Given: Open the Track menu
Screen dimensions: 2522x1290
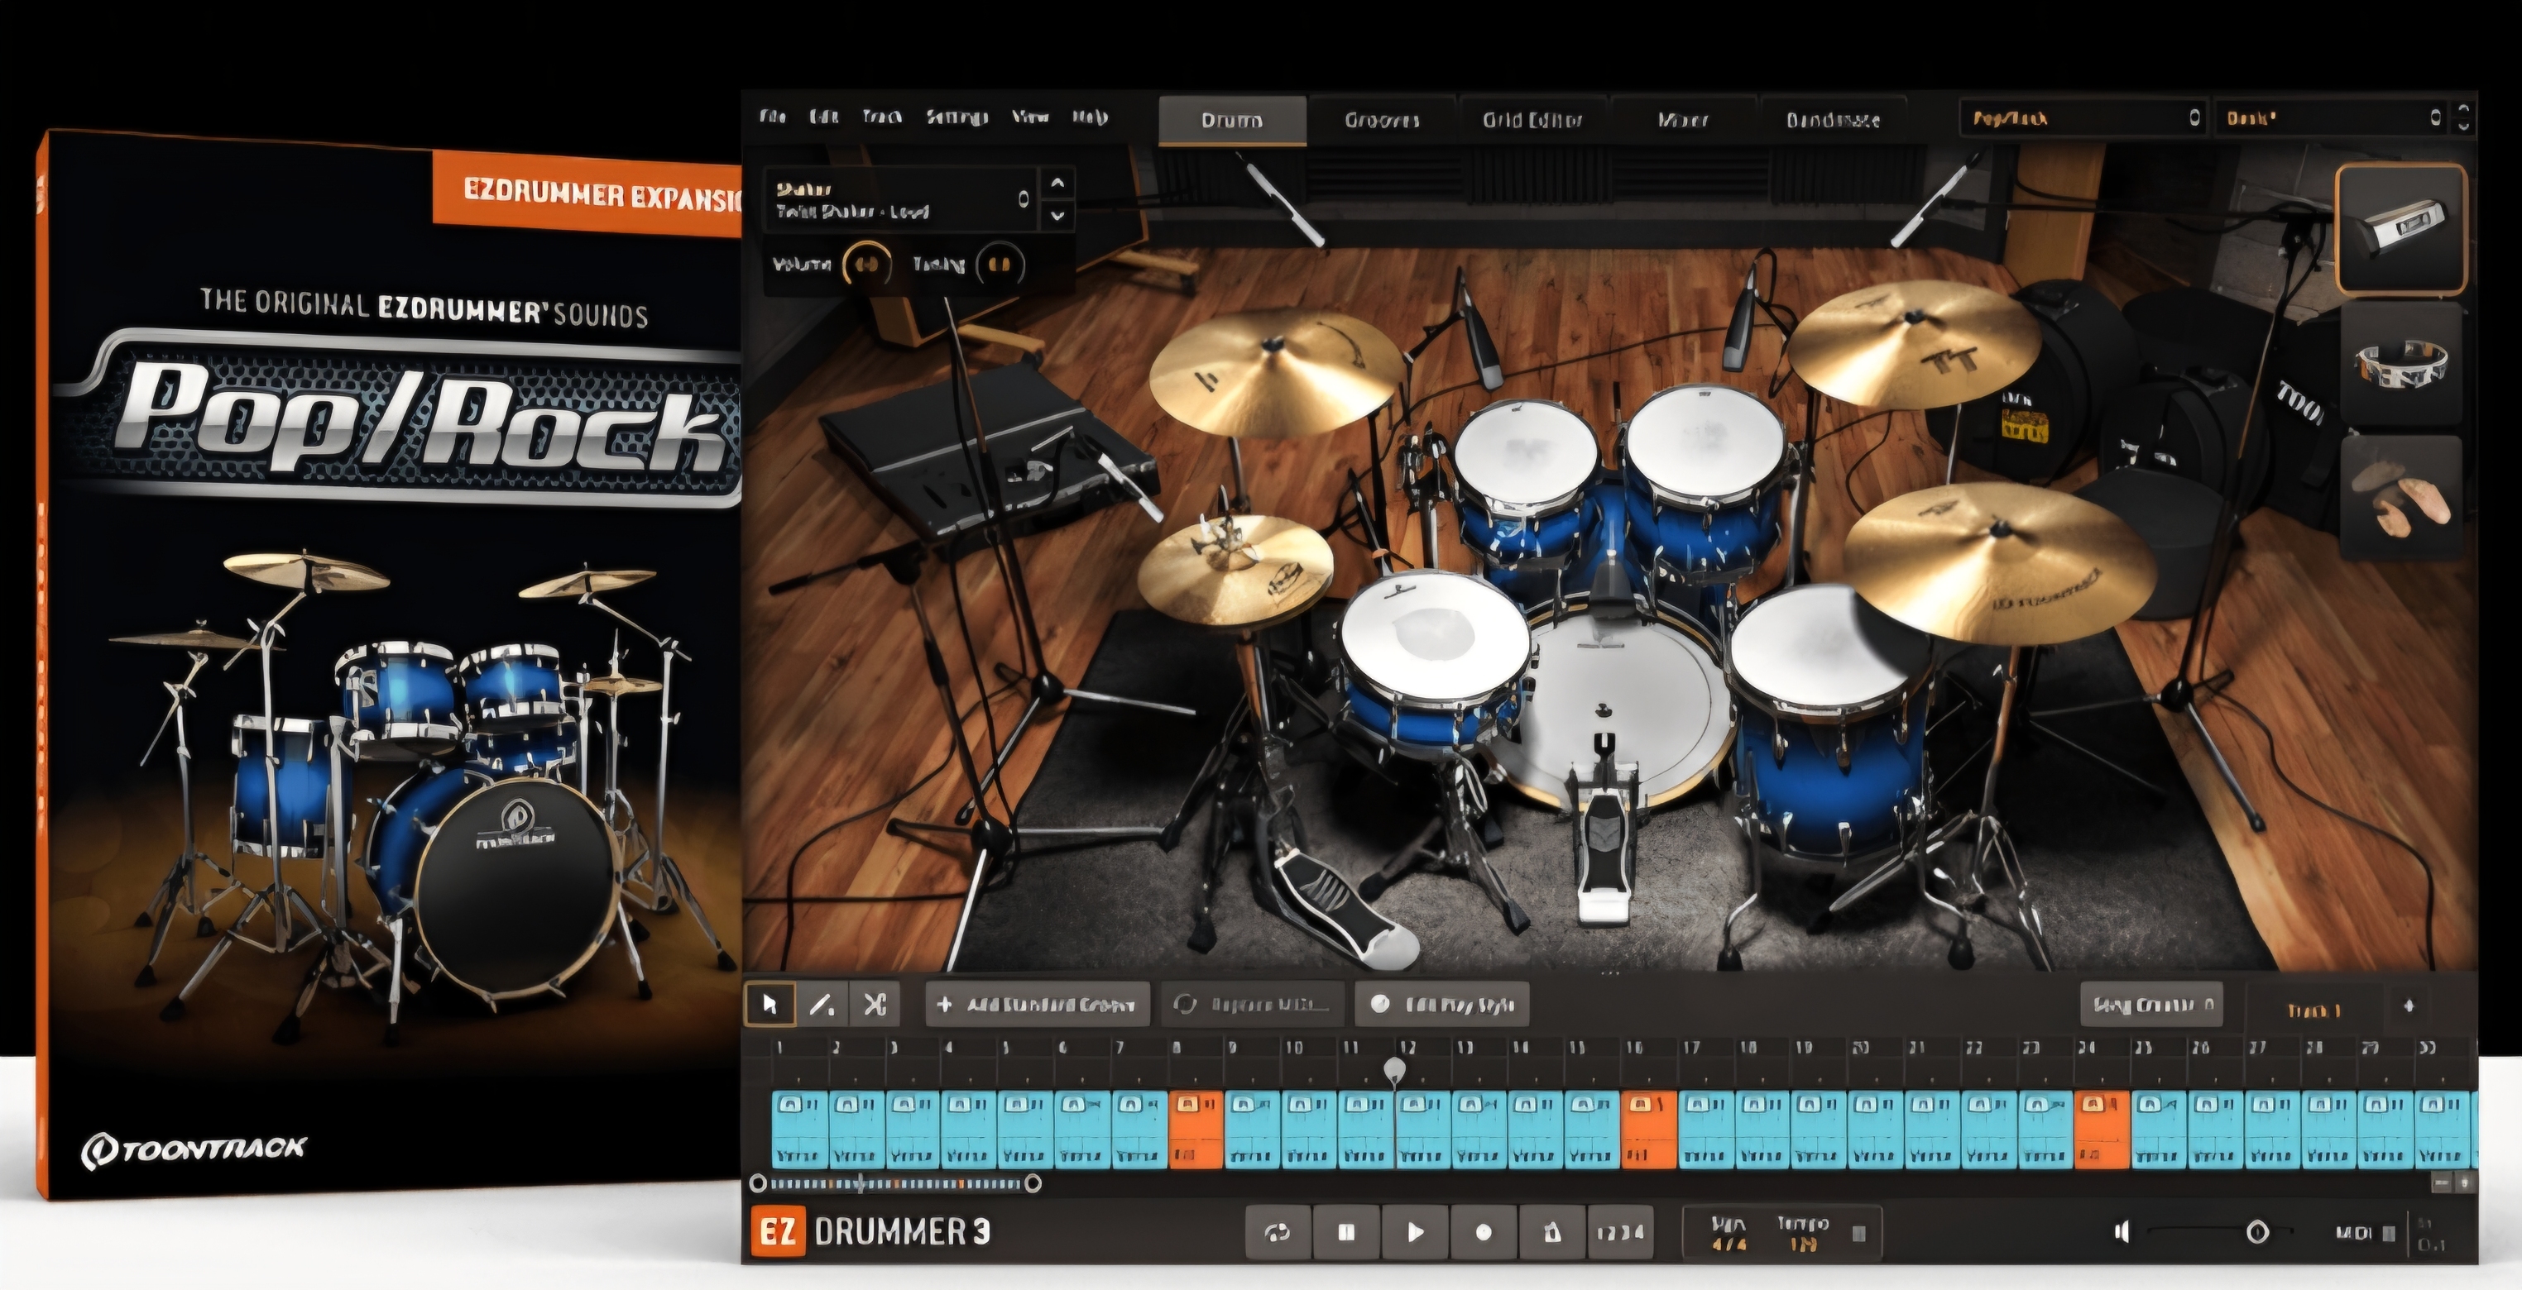Looking at the screenshot, I should 882,117.
